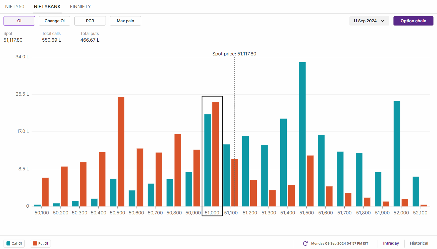437x249 pixels.
Task: Select the OI view button
Action: (19, 21)
